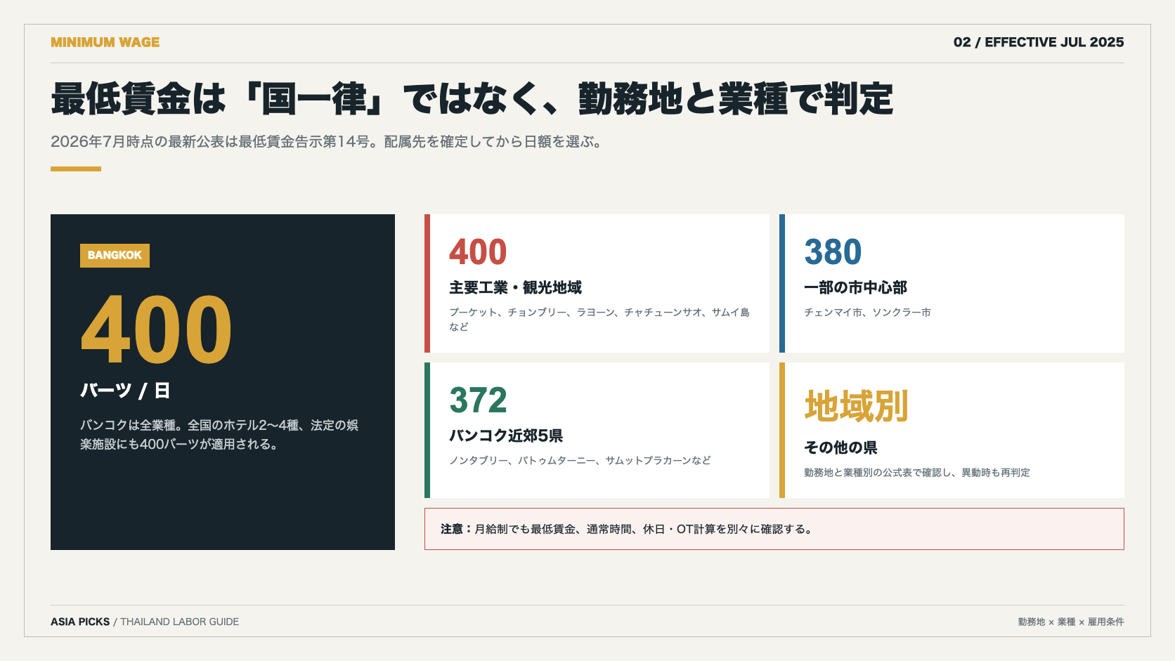Click the MINIMUM WAGE header label
Screen dimensions: 1175x661
[105, 42]
